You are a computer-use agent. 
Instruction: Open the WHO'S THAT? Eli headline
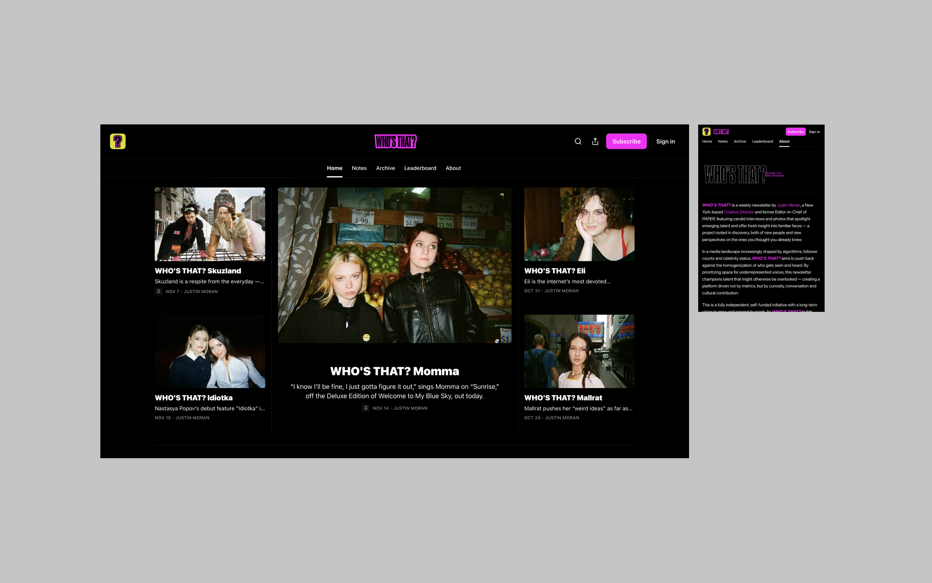pyautogui.click(x=555, y=271)
